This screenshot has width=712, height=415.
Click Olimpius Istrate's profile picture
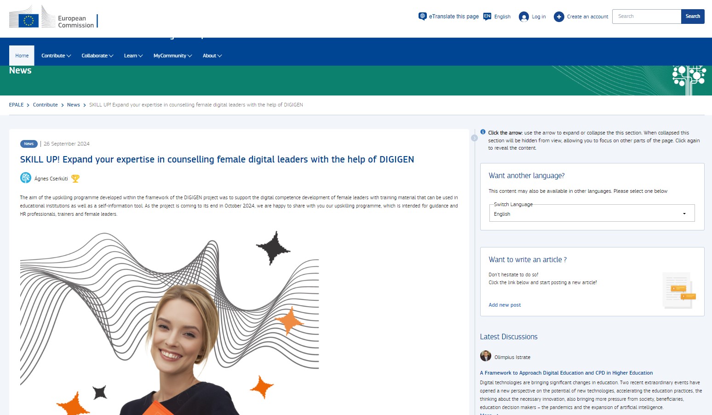pyautogui.click(x=486, y=356)
